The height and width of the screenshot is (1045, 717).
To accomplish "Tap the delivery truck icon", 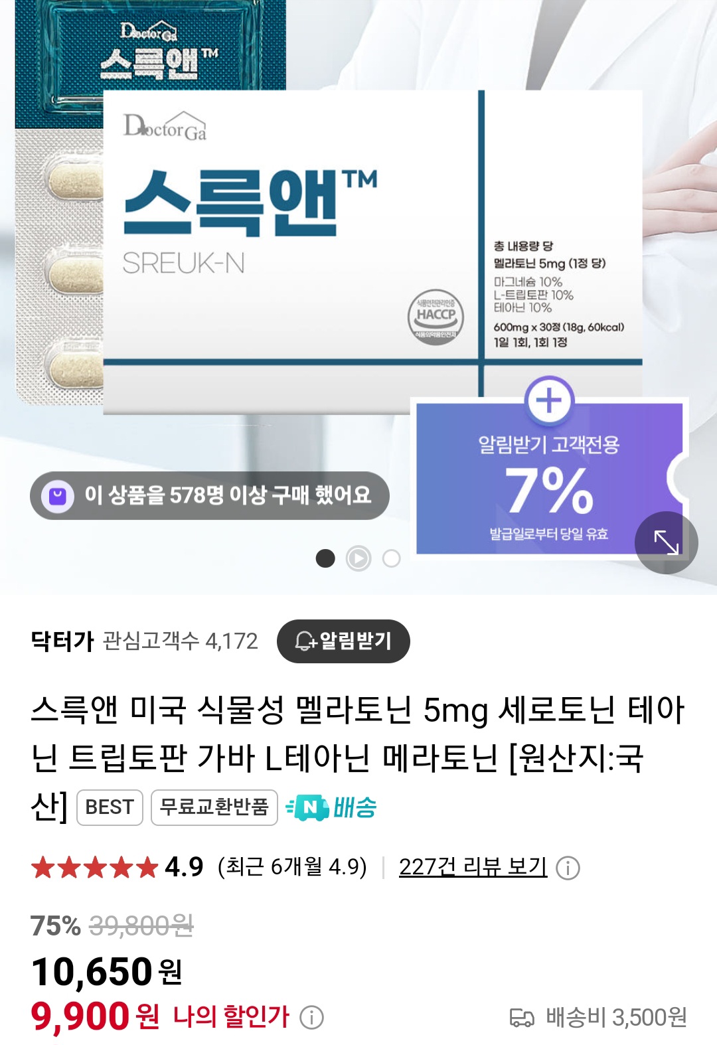I will [522, 1018].
